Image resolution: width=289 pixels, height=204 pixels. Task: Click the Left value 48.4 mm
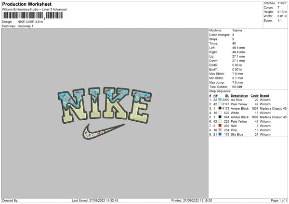click(x=238, y=48)
